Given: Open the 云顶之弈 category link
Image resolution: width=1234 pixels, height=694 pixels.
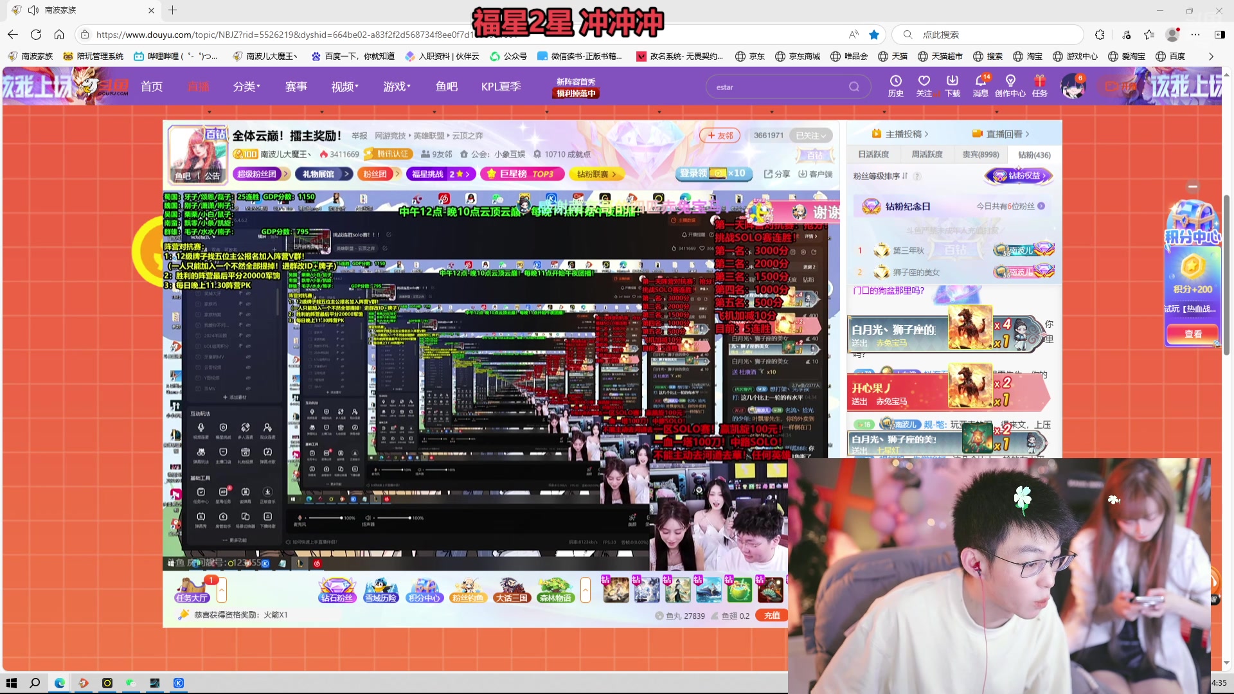Looking at the screenshot, I should [x=468, y=136].
